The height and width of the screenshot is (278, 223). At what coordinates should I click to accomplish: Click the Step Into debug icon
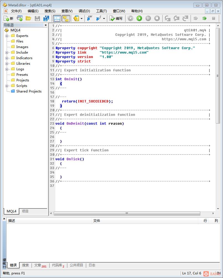click(x=167, y=18)
